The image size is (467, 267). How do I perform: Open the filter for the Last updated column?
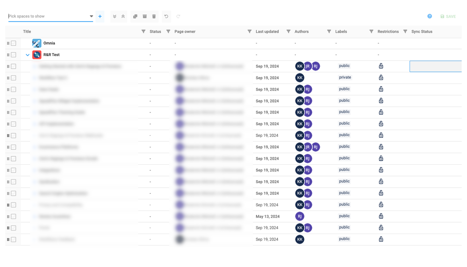point(288,32)
